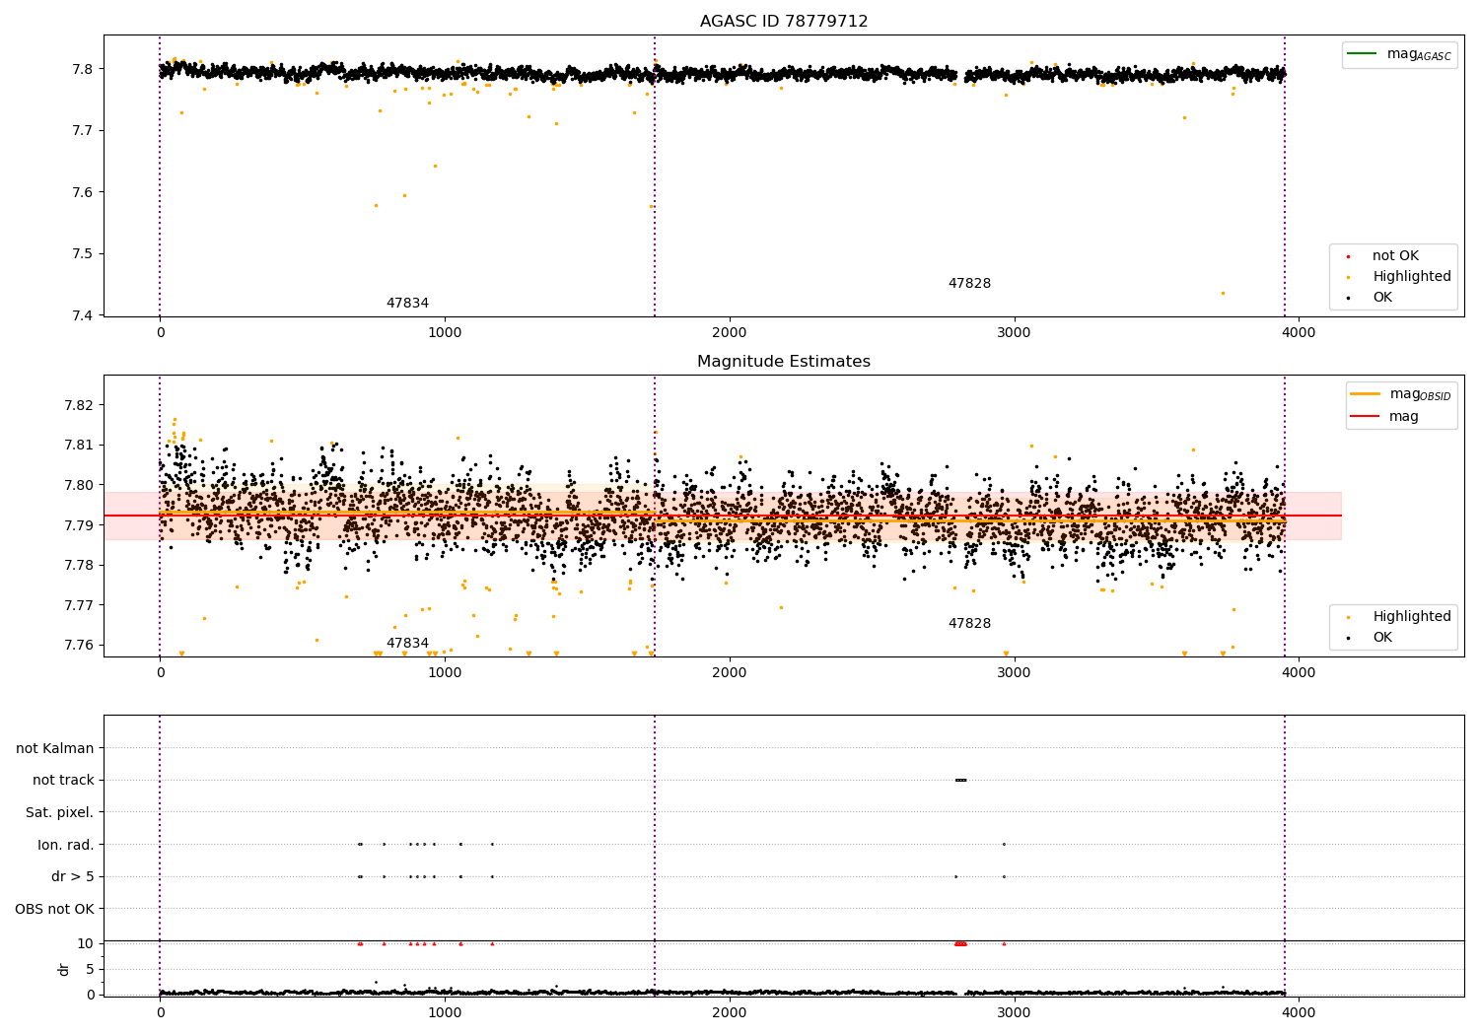Click the '7.4' tick on top plot y-axis
This screenshot has width=1479, height=1035.
82,316
